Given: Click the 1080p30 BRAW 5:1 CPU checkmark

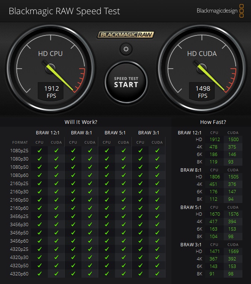Looking at the screenshot, I should point(107,159).
